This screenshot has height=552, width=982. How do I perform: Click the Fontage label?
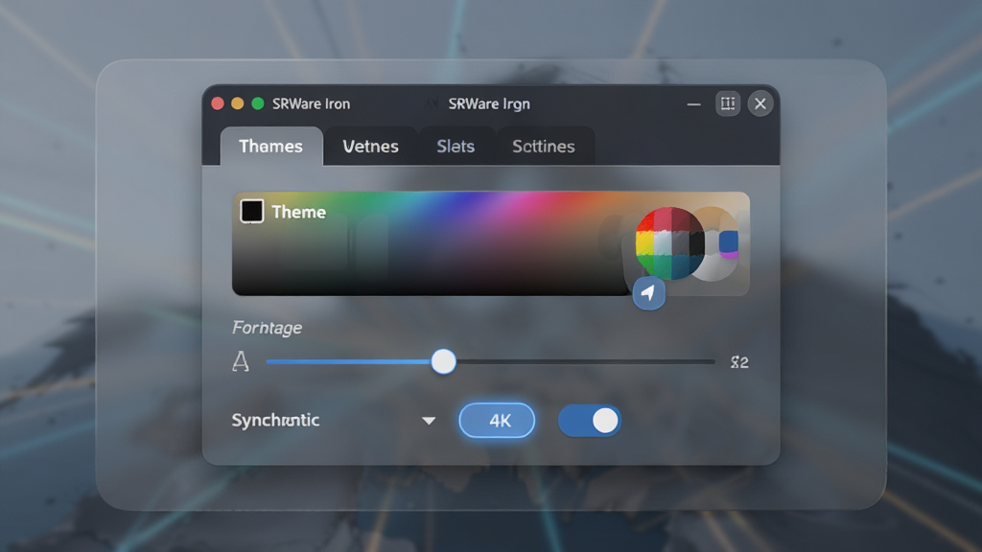(267, 328)
